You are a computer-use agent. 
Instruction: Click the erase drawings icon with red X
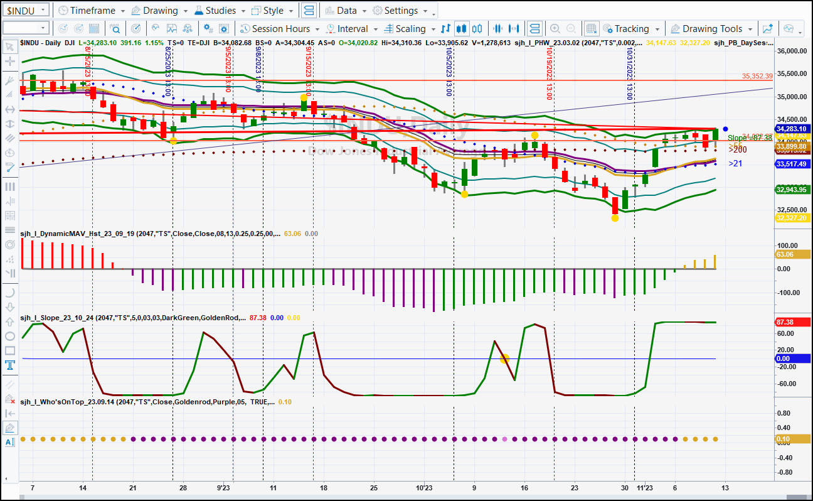click(9, 398)
